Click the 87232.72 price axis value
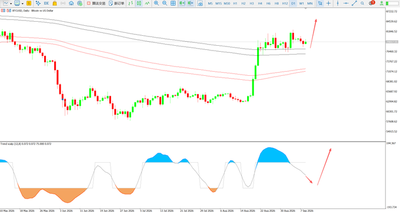Screen dimensions: 400x212 tap(392, 12)
